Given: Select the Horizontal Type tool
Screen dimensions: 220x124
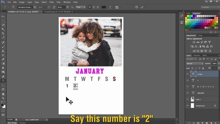Looking at the screenshot, I should pyautogui.click(x=3, y=81).
